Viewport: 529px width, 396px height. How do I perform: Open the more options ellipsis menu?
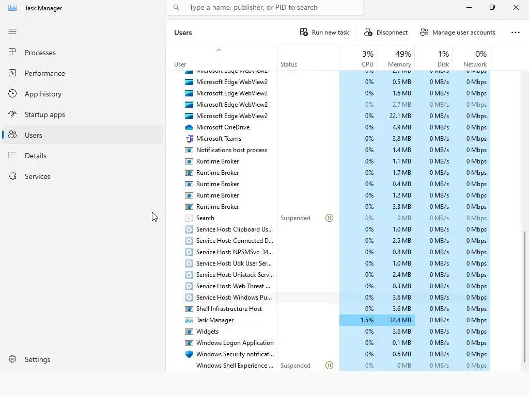[x=515, y=32]
